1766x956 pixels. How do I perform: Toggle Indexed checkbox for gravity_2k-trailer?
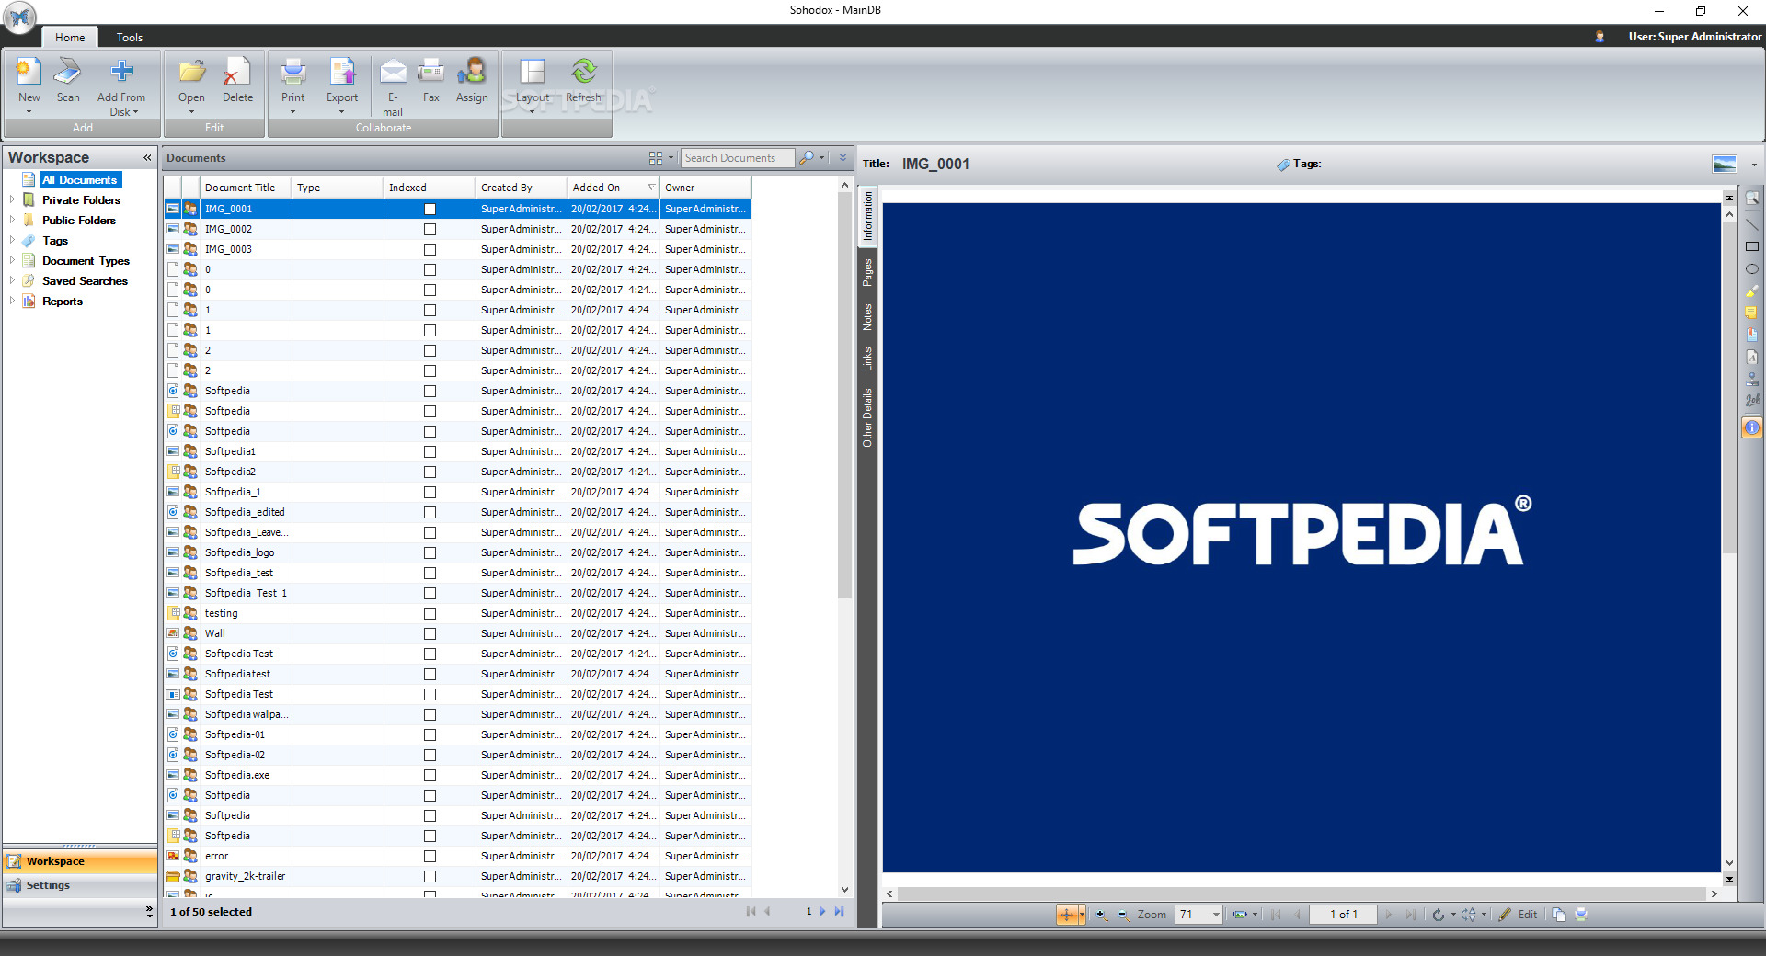pyautogui.click(x=430, y=877)
